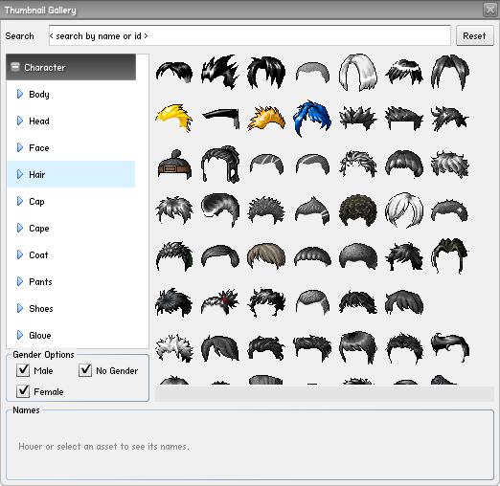Pick the orange spiky hair thumbnail
This screenshot has width=500, height=486.
(266, 118)
